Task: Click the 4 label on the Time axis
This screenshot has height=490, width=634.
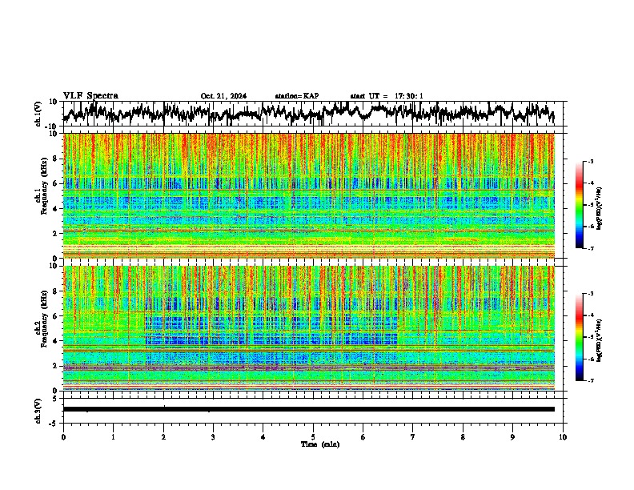Action: 263,437
